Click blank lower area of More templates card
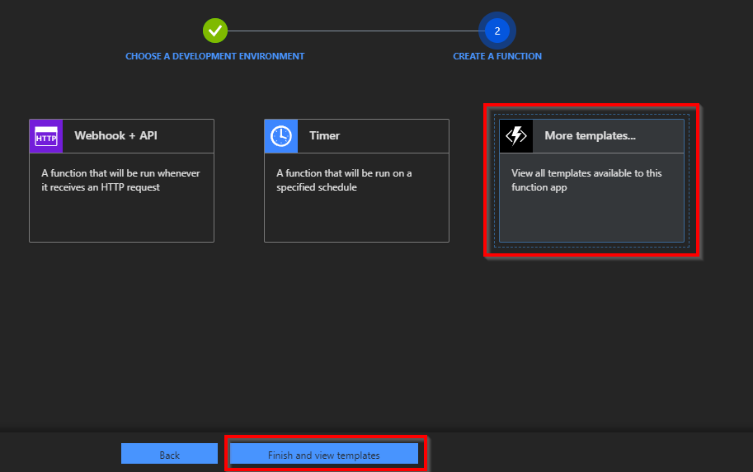 click(x=591, y=219)
